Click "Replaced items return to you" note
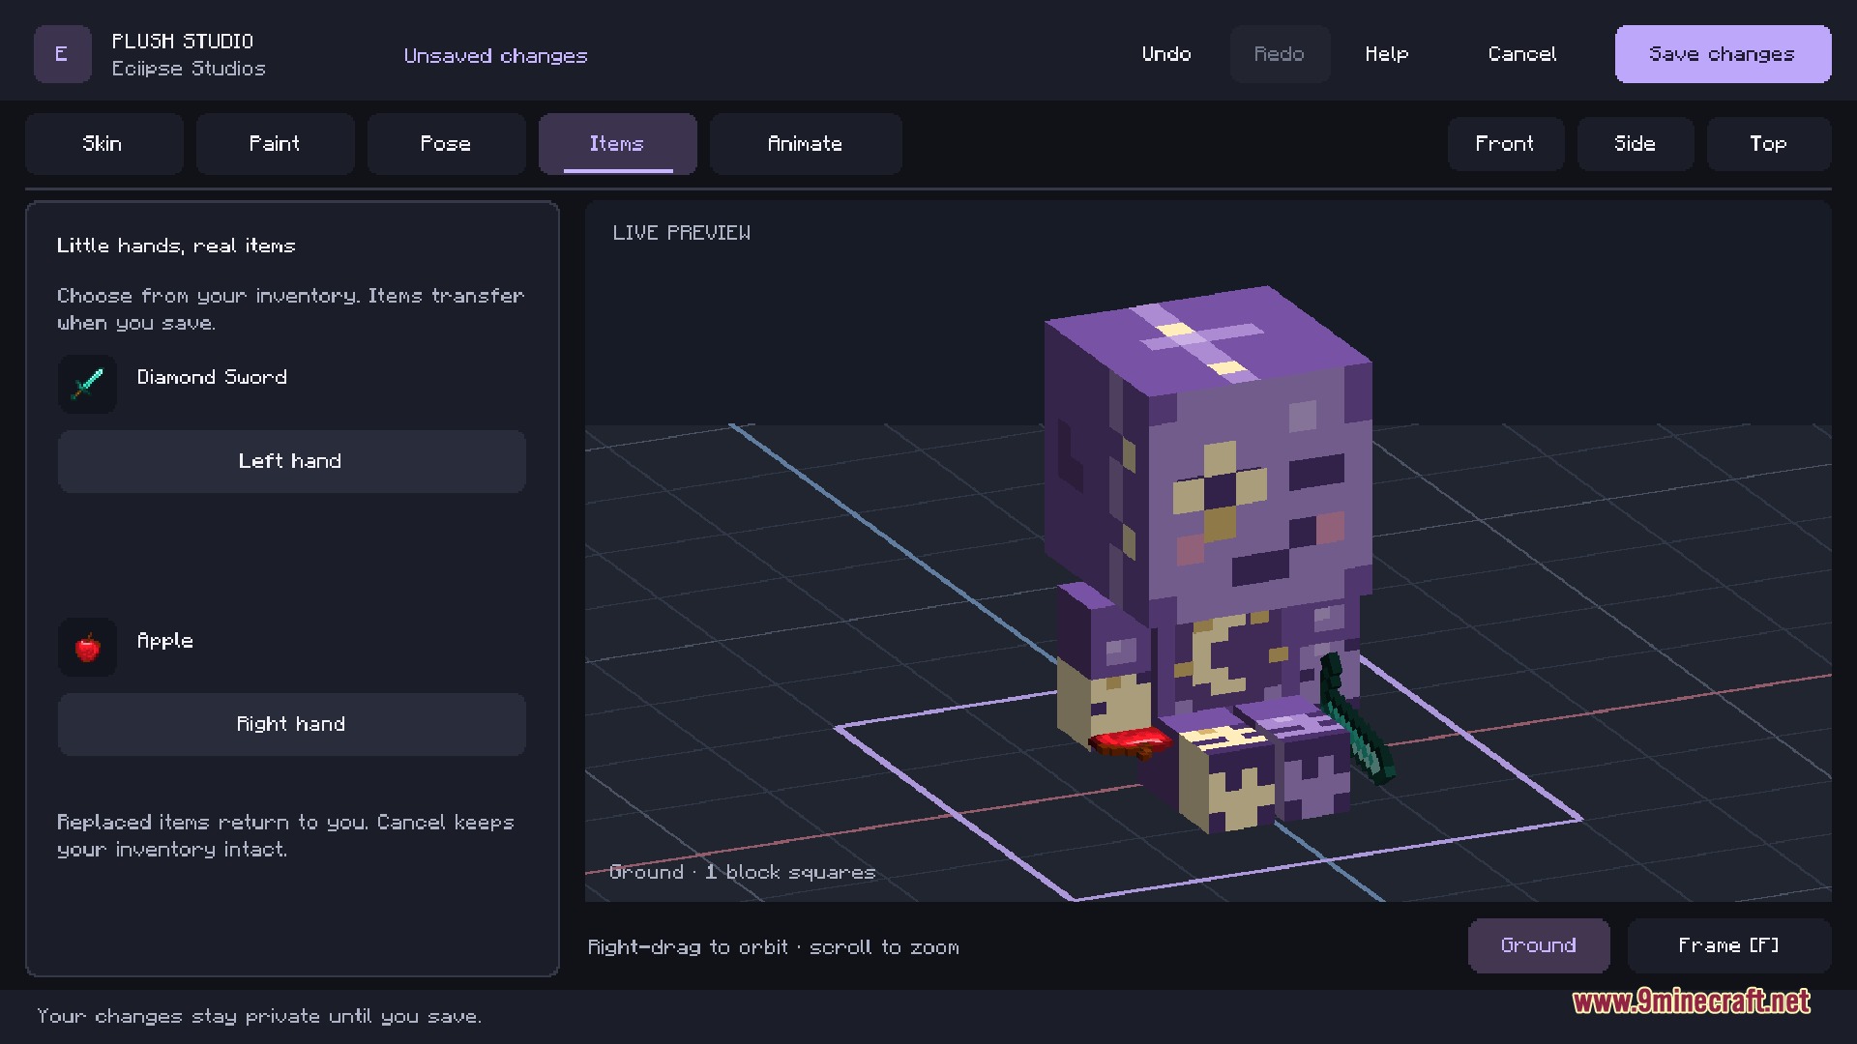The width and height of the screenshot is (1857, 1044). coord(285,835)
